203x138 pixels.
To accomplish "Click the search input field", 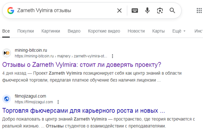I will 63,11.
